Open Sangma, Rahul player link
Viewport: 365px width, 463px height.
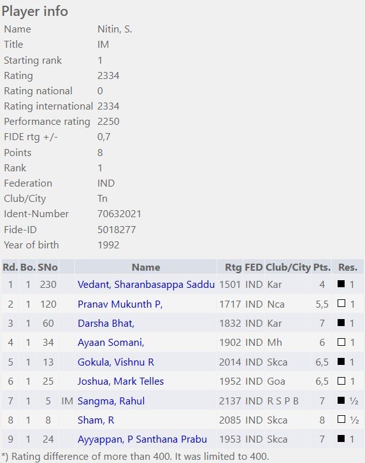pyautogui.click(x=111, y=401)
